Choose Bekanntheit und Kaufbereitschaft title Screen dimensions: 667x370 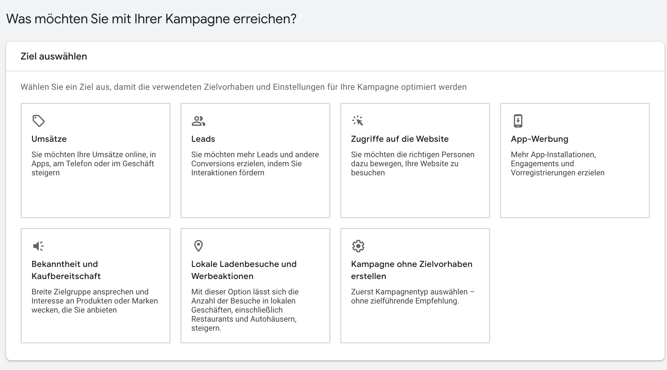[66, 270]
